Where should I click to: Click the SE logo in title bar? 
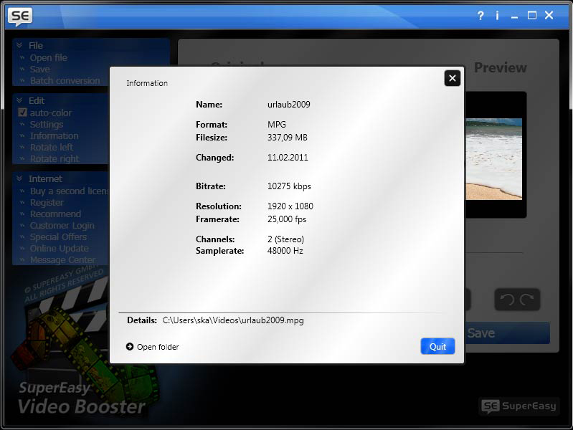(x=18, y=15)
